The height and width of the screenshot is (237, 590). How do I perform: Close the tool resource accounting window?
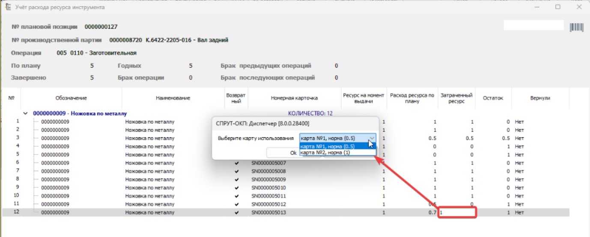578,7
